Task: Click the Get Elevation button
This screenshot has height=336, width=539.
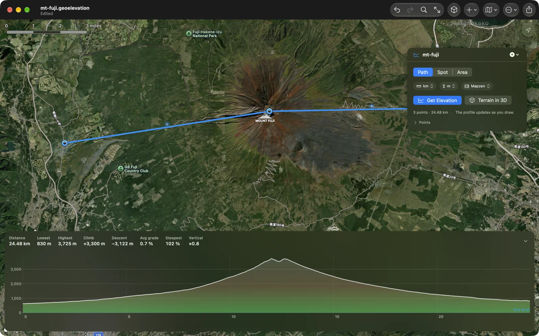Action: tap(437, 100)
